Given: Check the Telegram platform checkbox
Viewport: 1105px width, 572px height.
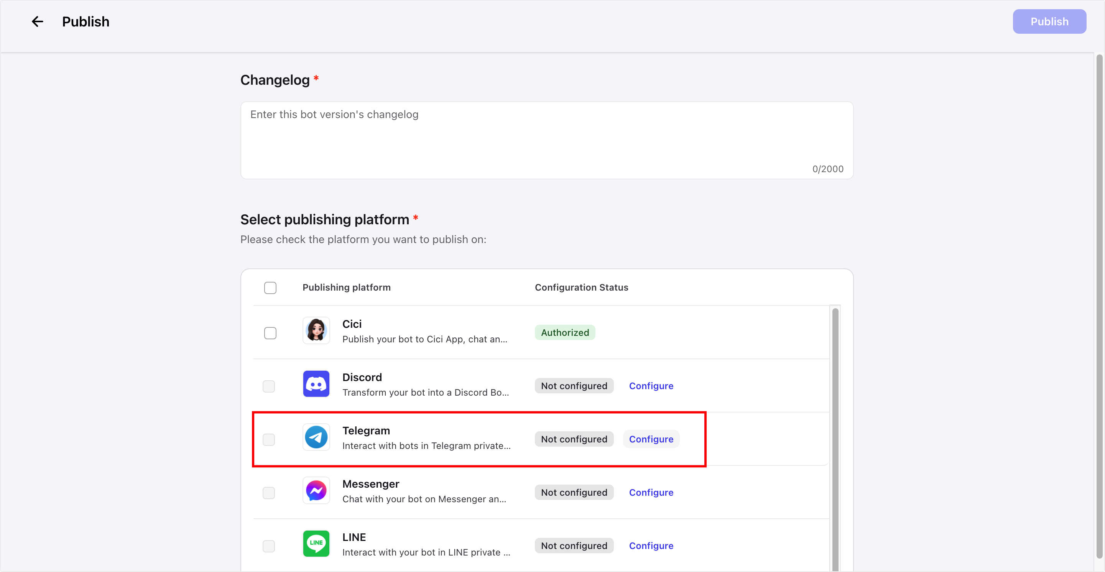Looking at the screenshot, I should click(x=268, y=439).
